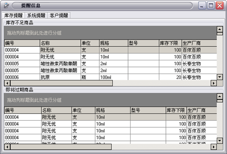The image size is (227, 154).
Task: Click up arrow of bottom grid scrollbar
Action: (220, 97)
